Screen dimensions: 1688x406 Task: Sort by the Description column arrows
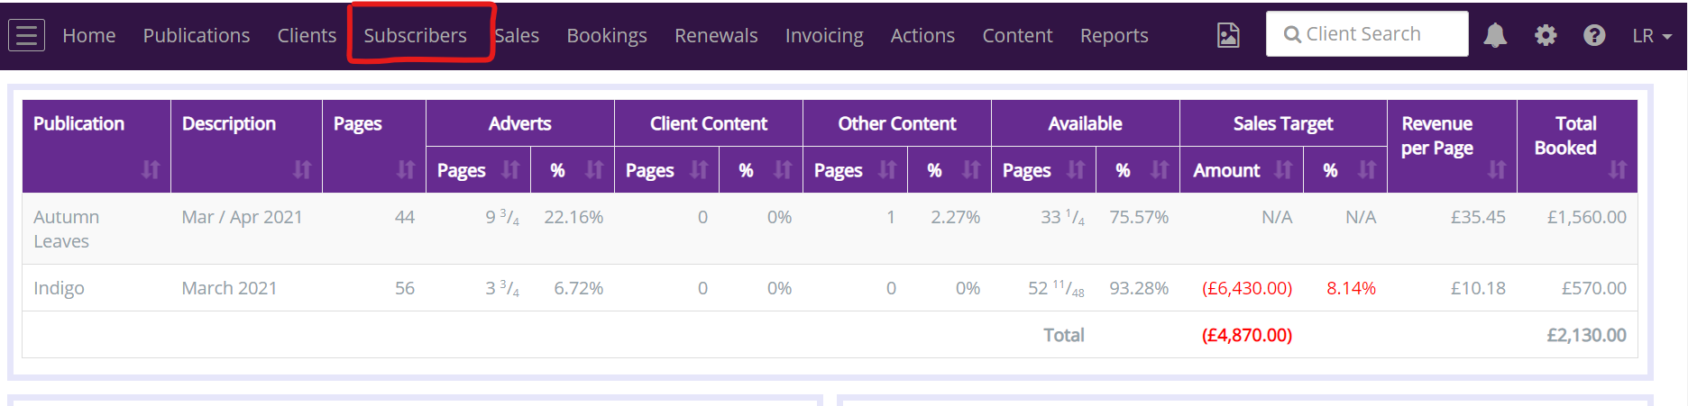pyautogui.click(x=302, y=169)
